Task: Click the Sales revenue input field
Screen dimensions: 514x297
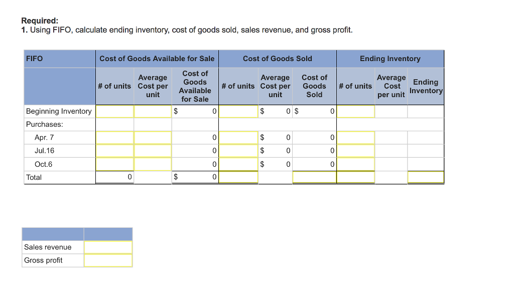Action: [x=108, y=247]
